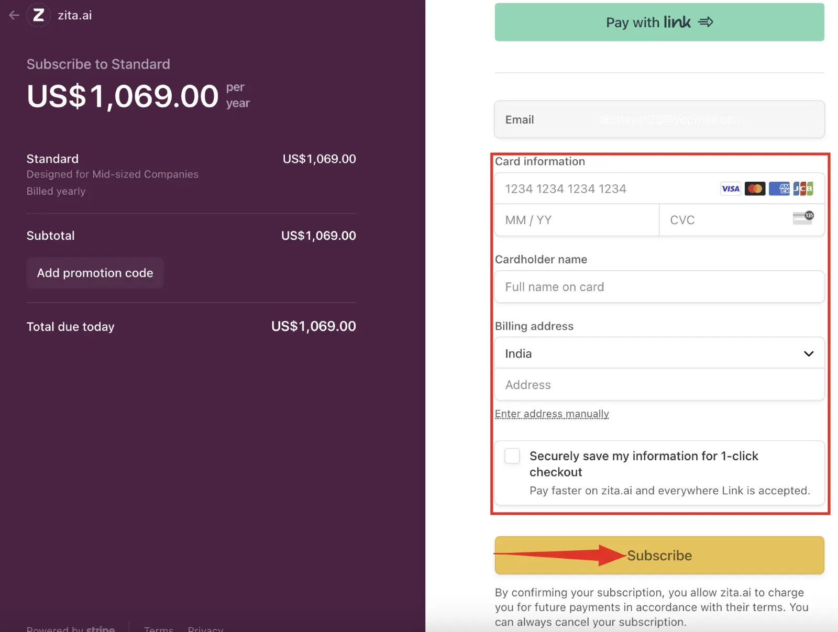Click the American Express card icon

tap(779, 189)
